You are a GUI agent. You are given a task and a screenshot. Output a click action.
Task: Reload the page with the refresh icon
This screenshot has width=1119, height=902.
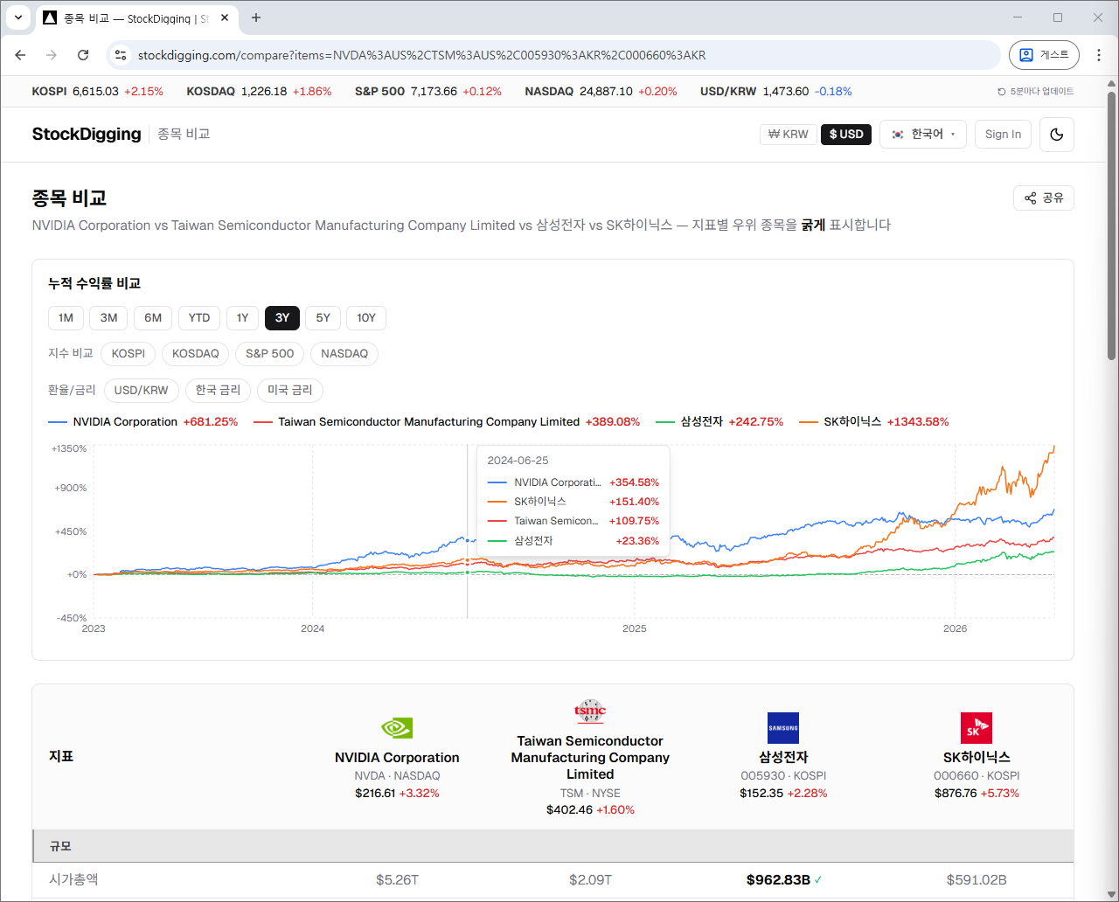[x=83, y=55]
